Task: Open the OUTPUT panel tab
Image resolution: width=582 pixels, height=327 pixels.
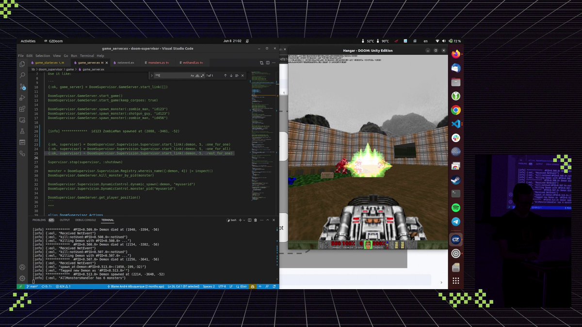Action: tap(65, 220)
